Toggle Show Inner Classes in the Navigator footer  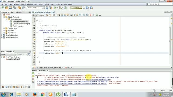tap(17, 87)
